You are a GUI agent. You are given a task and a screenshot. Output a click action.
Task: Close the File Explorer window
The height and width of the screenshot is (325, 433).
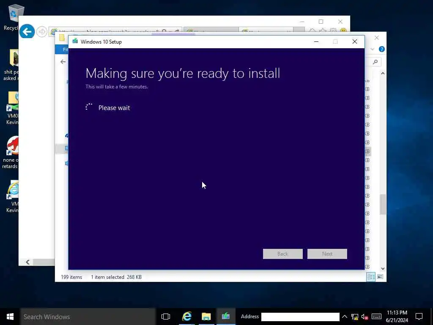click(x=377, y=38)
